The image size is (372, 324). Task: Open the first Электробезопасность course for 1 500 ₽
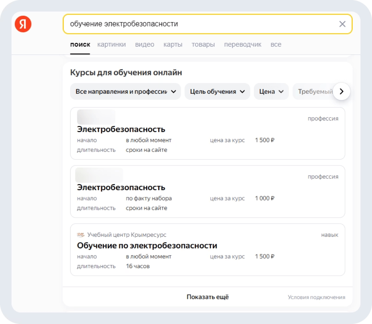click(121, 129)
